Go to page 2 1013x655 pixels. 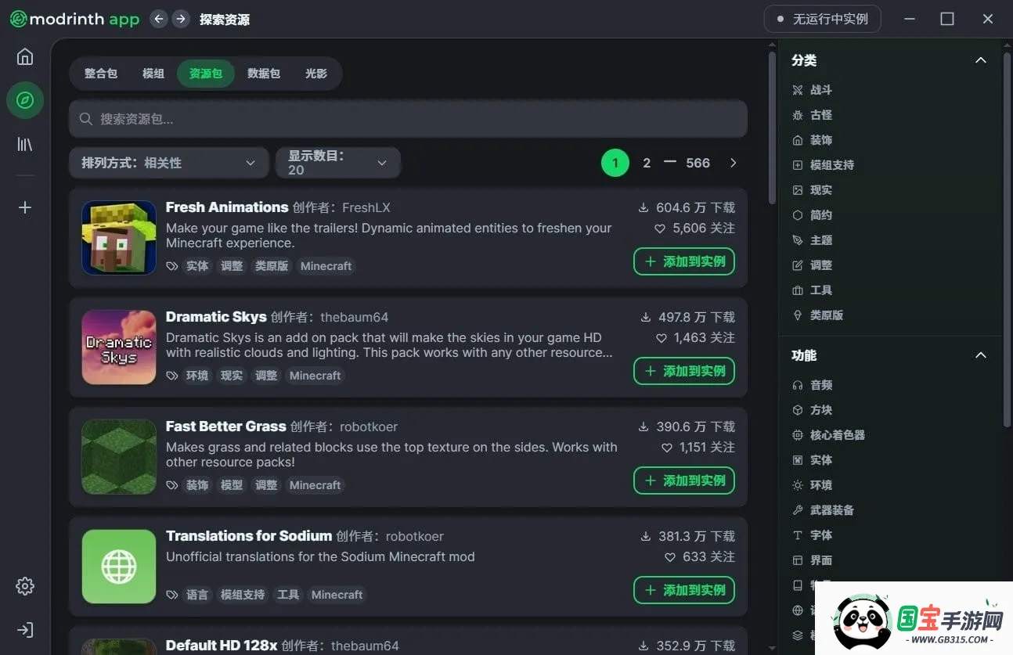click(x=647, y=163)
